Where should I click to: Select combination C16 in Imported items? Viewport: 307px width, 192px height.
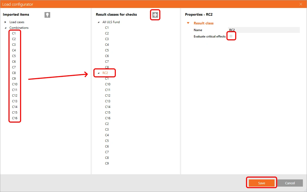[x=15, y=118]
